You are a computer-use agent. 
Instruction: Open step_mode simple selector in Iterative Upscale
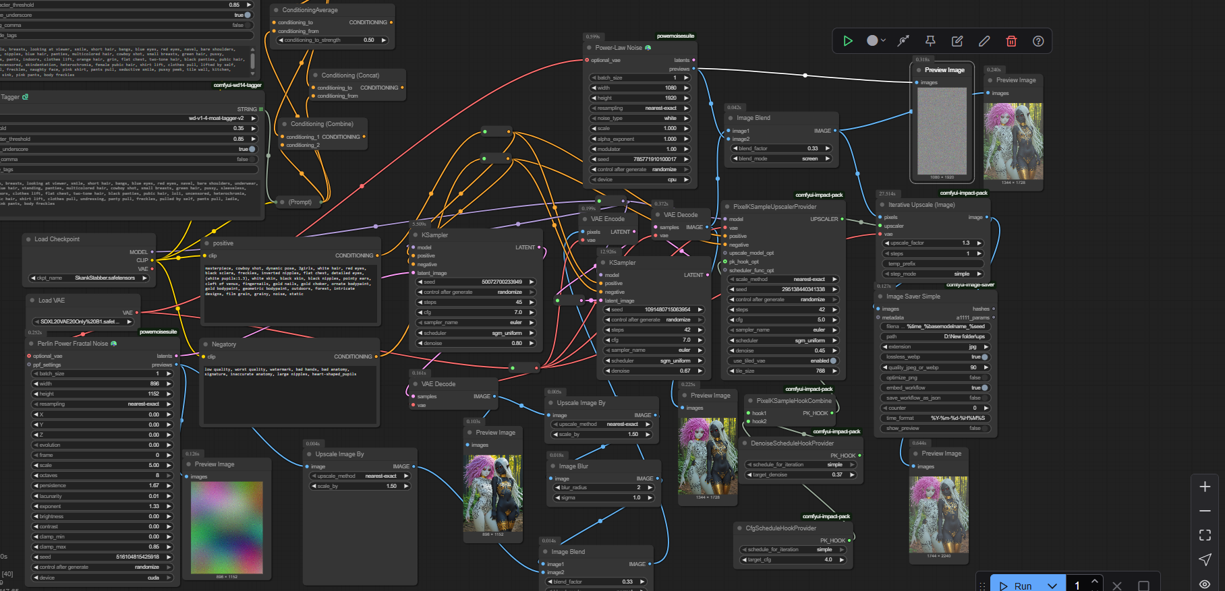(x=934, y=274)
